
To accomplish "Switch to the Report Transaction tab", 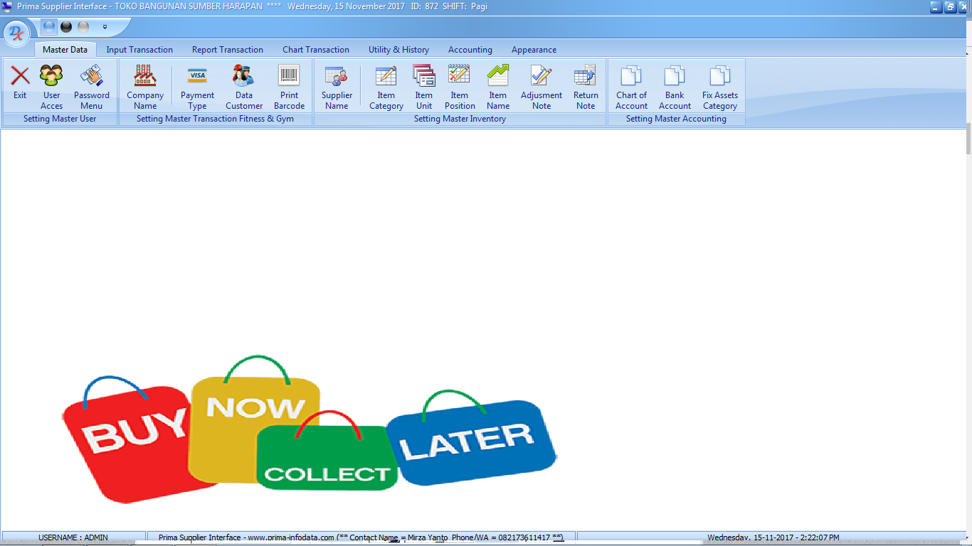I will (x=228, y=50).
